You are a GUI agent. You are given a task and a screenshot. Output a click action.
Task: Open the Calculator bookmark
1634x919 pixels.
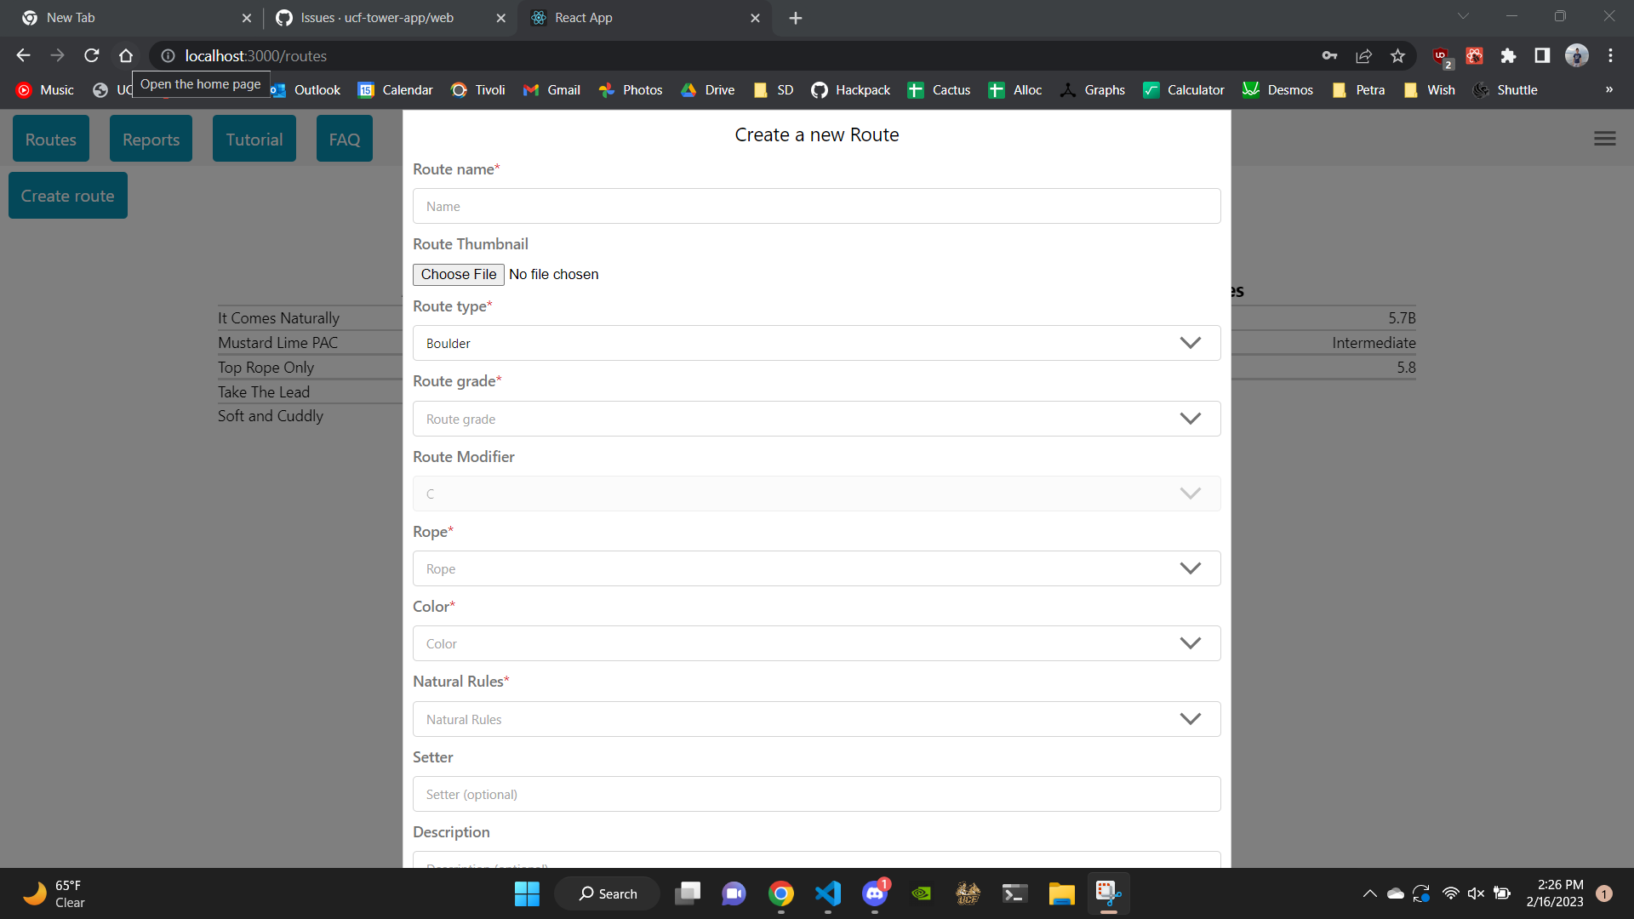click(x=1184, y=89)
